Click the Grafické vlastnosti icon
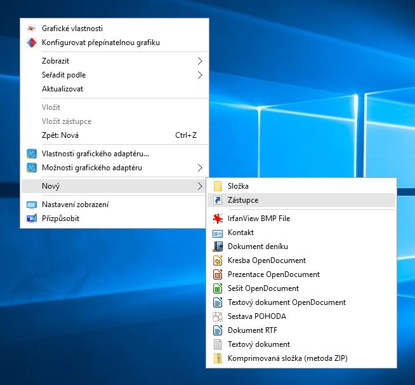Image resolution: width=415 pixels, height=385 pixels. [x=32, y=29]
